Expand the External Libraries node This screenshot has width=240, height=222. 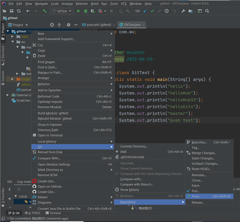7,95
